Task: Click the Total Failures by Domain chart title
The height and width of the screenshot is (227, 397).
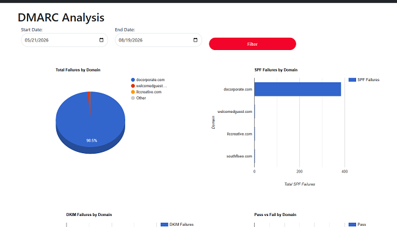Action: pos(78,70)
